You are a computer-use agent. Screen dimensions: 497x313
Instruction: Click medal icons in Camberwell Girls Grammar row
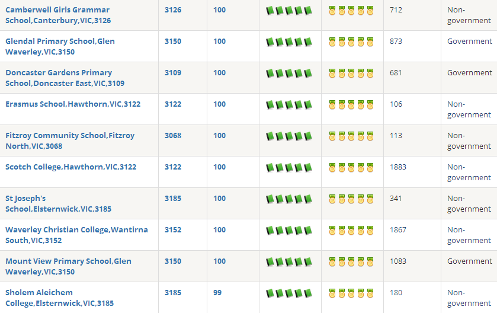[x=351, y=11]
